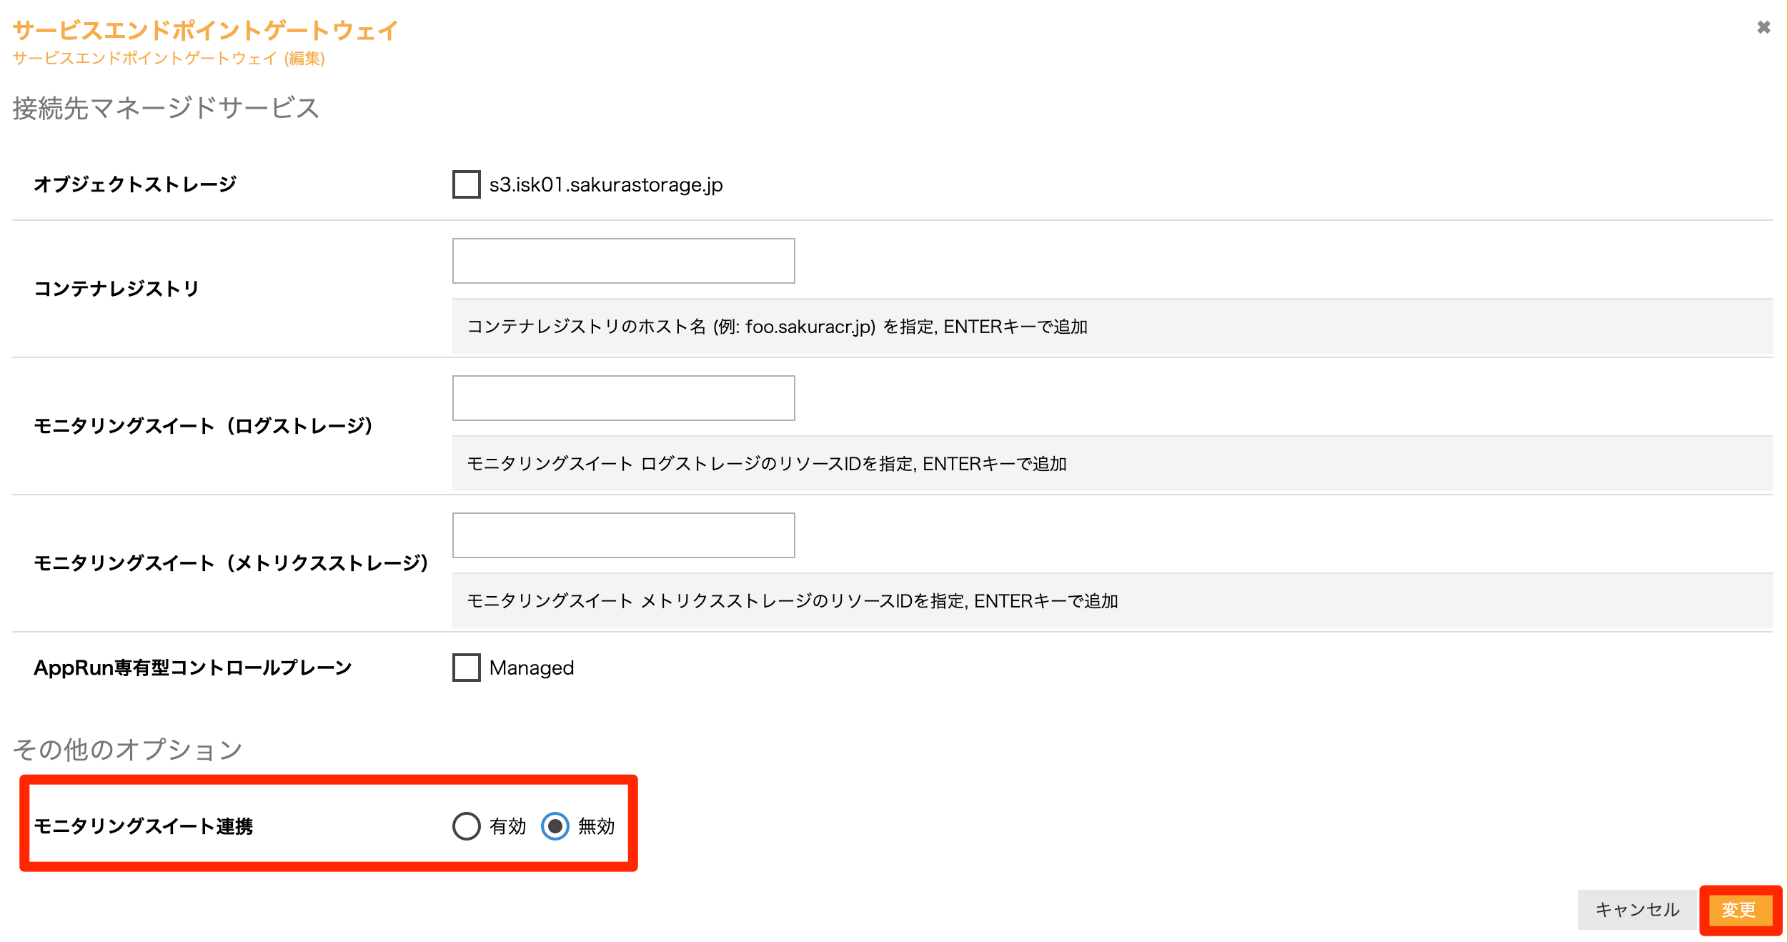Screen dimensions: 1788x942
Task: Click the キャンセル button
Action: pos(1636,909)
